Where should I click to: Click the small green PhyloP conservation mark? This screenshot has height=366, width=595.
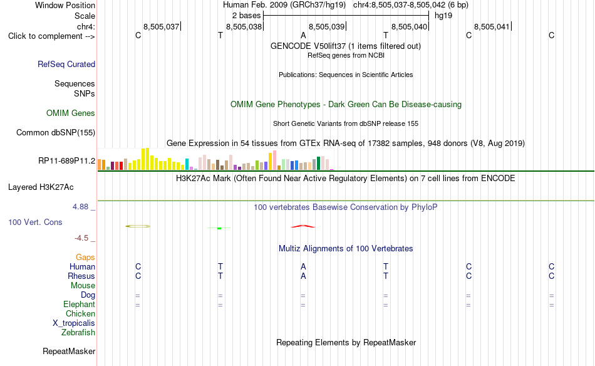(219, 227)
